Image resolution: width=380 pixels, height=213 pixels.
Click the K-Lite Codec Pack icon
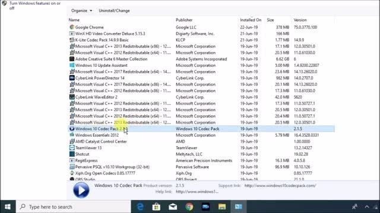[x=72, y=40]
